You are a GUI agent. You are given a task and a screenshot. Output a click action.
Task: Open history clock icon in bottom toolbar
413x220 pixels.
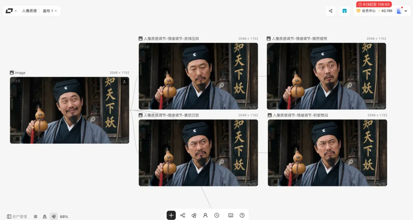pyautogui.click(x=217, y=215)
